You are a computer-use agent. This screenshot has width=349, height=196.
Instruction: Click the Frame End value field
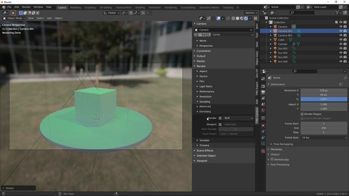point(324,128)
